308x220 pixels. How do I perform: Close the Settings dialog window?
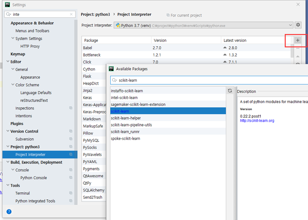click(x=298, y=4)
